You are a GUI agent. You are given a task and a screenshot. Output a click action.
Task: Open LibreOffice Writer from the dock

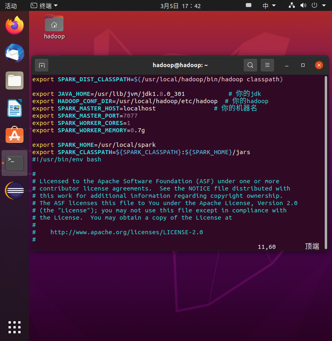[x=15, y=108]
